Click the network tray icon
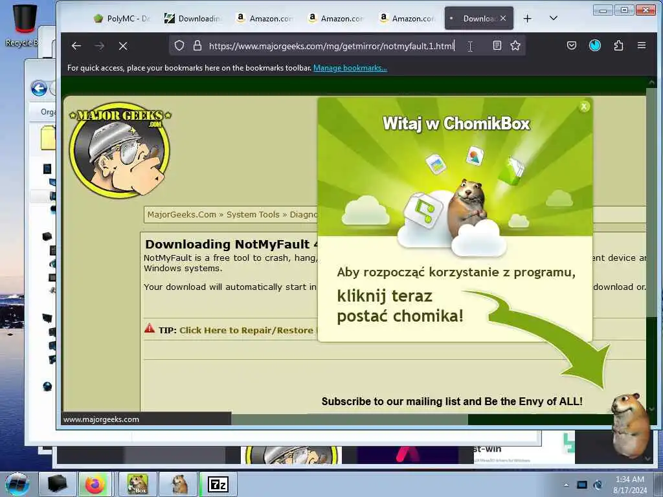This screenshot has height=497, width=663. point(598,485)
